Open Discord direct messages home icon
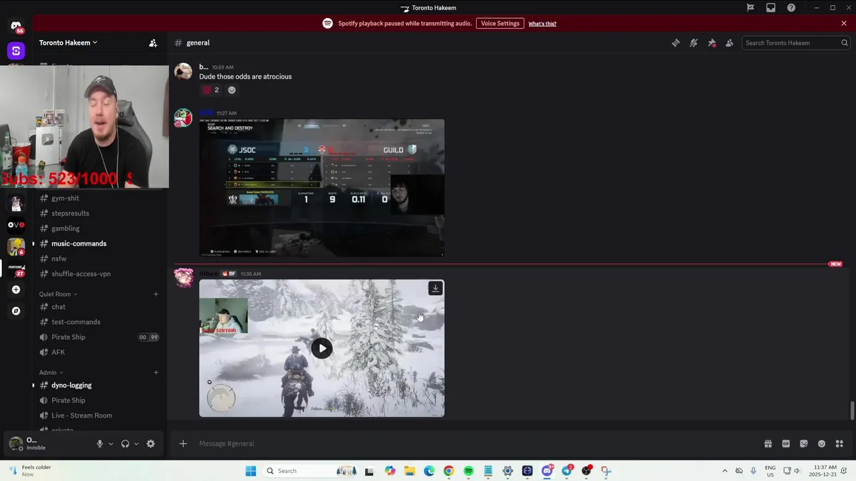The image size is (856, 481). point(16,25)
